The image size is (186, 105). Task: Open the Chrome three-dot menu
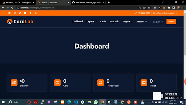coord(183,8)
